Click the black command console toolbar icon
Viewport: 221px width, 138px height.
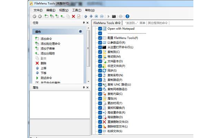[114, 17]
